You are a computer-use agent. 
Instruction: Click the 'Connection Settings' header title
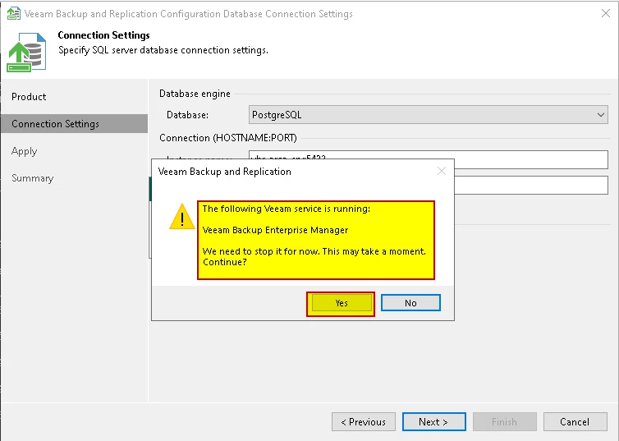click(x=103, y=35)
